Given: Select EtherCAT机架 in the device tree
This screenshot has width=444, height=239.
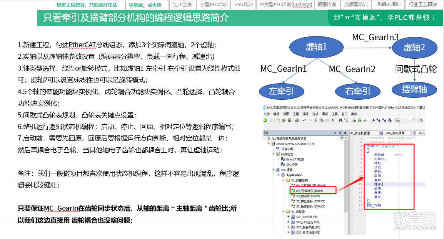Looking at the screenshot, I should [295, 159].
